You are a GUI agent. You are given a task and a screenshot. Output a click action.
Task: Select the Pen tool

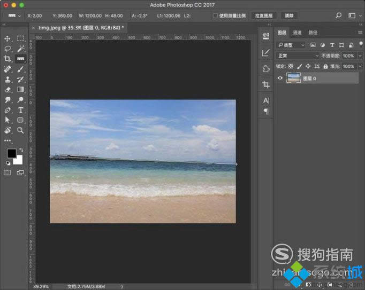click(7, 110)
